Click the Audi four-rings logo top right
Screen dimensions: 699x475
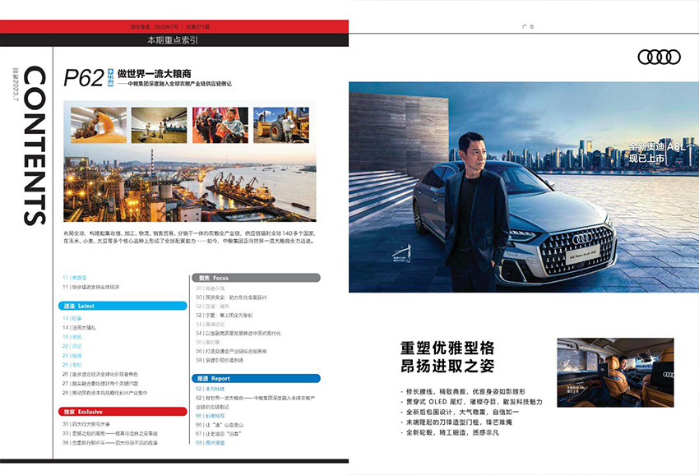pos(659,57)
